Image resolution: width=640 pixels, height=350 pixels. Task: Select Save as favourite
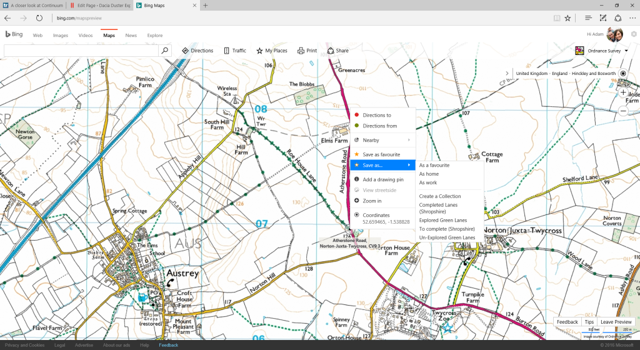coord(383,154)
